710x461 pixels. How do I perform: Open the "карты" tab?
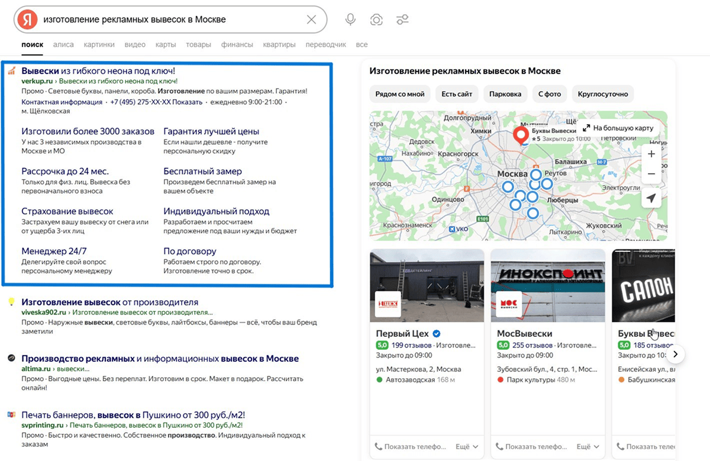(x=166, y=44)
